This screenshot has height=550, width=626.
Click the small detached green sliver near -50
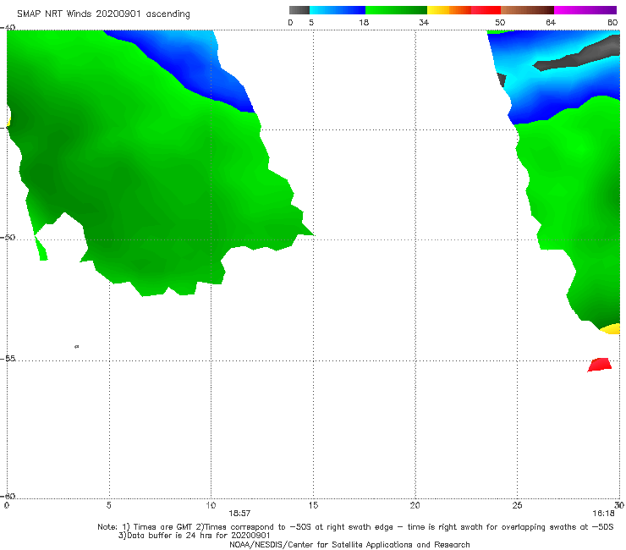[41, 249]
